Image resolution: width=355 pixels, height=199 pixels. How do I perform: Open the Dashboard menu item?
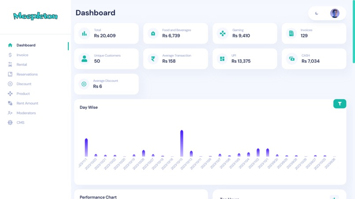point(26,45)
